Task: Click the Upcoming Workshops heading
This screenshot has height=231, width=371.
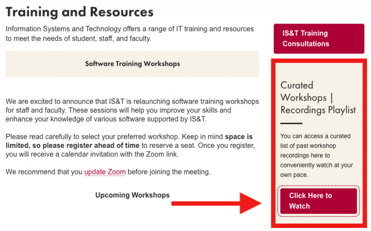Action: click(132, 195)
